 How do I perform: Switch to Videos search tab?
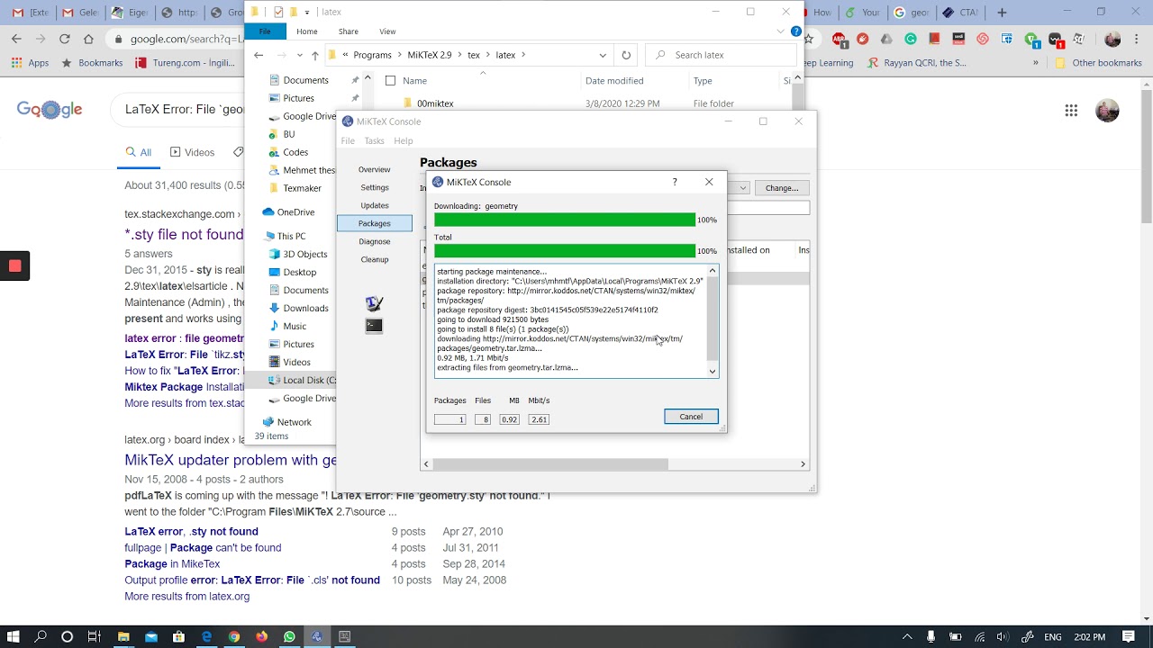pos(192,152)
